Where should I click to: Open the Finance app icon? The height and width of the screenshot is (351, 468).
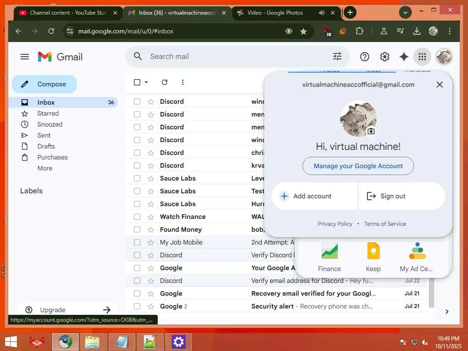[x=330, y=257]
